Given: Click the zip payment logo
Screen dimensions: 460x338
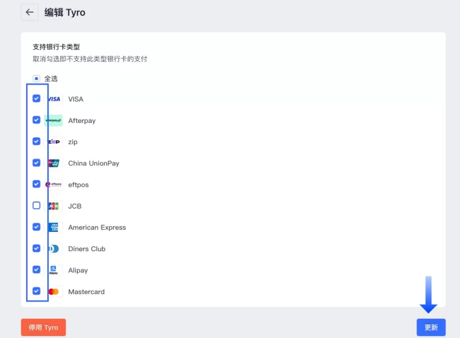Looking at the screenshot, I should click(53, 141).
